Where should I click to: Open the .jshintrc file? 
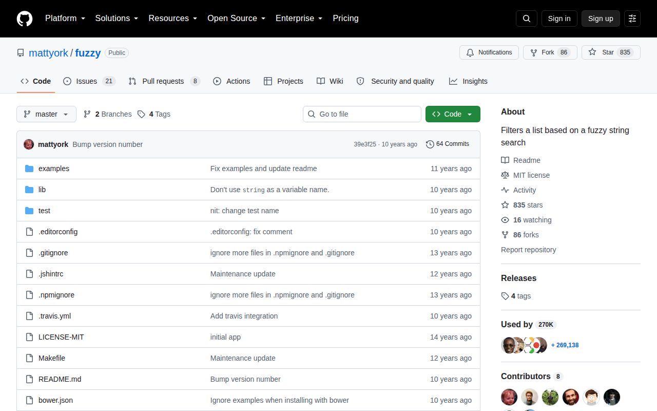click(x=51, y=274)
